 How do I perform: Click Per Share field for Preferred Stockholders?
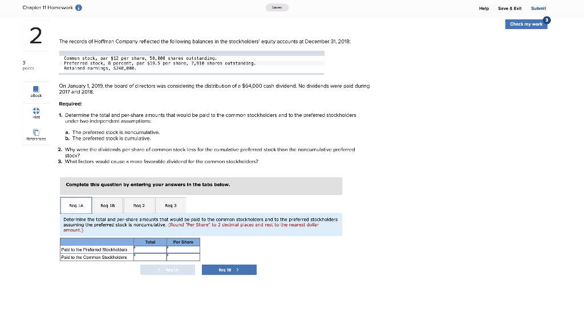(x=183, y=250)
